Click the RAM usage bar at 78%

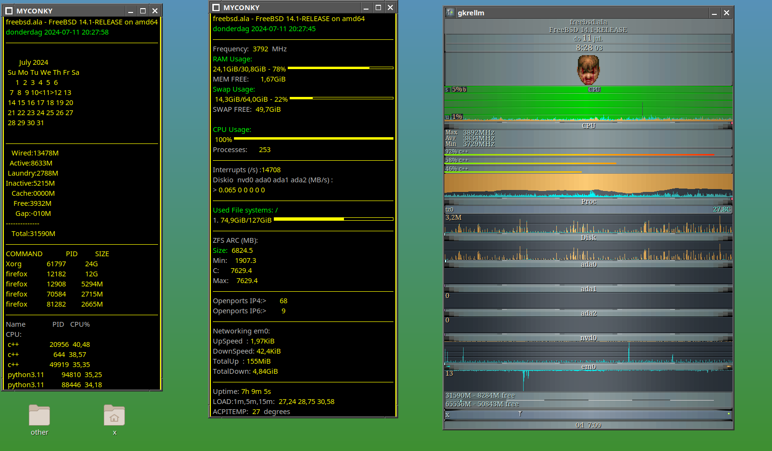tap(341, 68)
